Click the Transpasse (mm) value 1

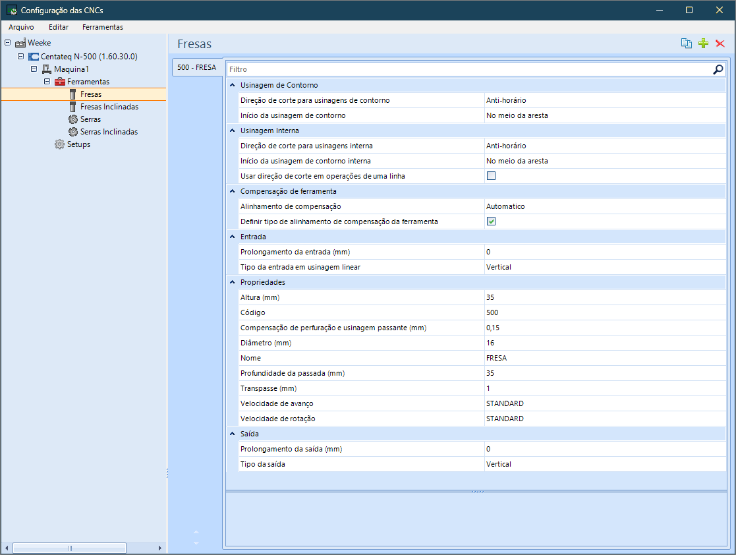pyautogui.click(x=606, y=389)
